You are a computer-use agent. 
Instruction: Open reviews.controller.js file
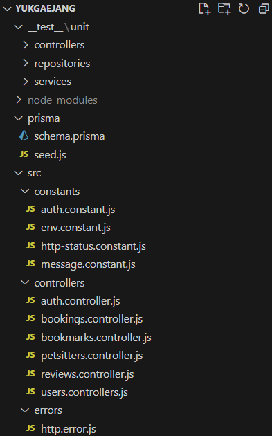87,374
